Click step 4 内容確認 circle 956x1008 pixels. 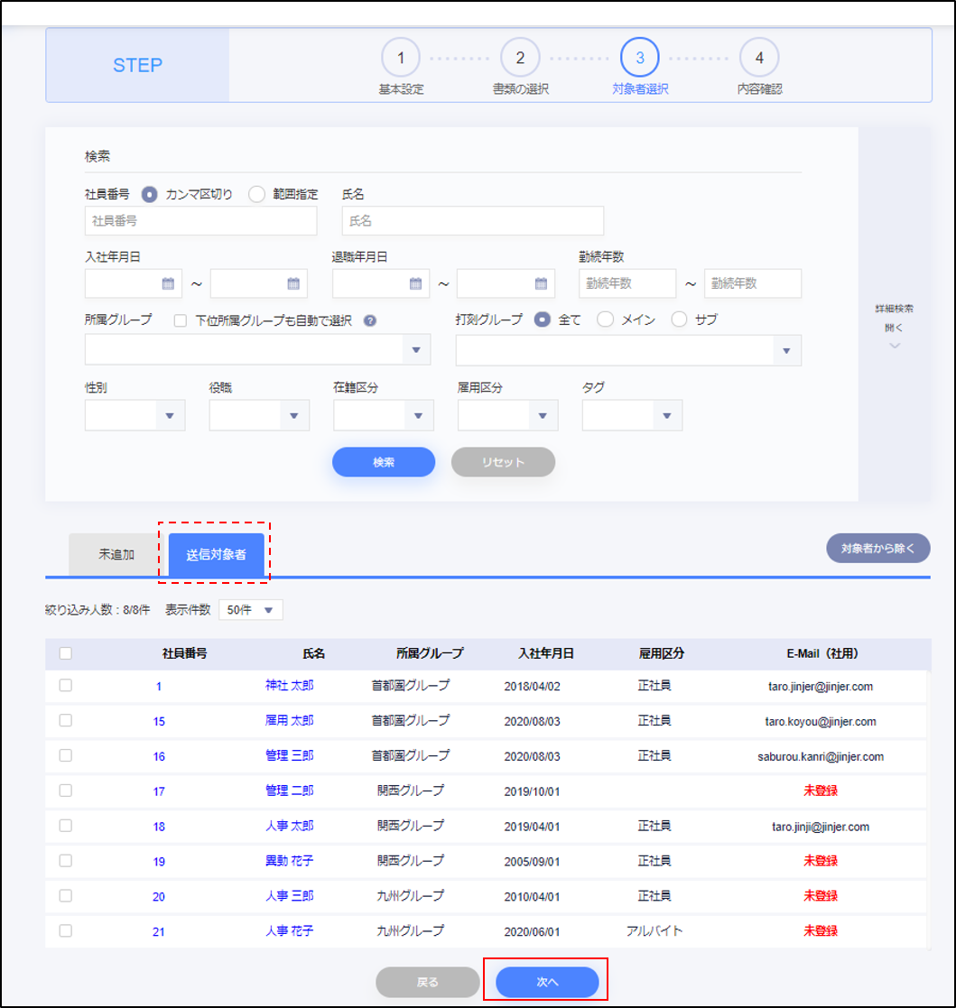tap(759, 57)
